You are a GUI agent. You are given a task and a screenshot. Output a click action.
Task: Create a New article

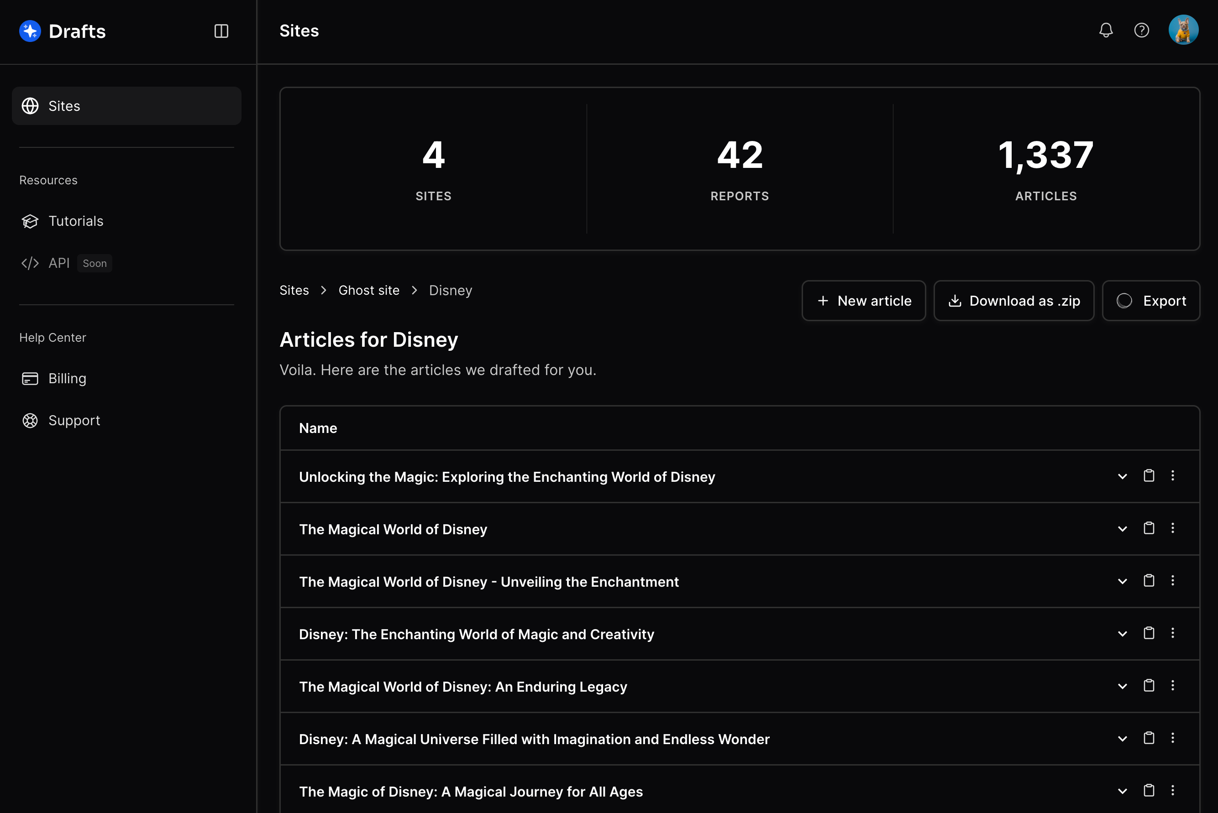864,301
